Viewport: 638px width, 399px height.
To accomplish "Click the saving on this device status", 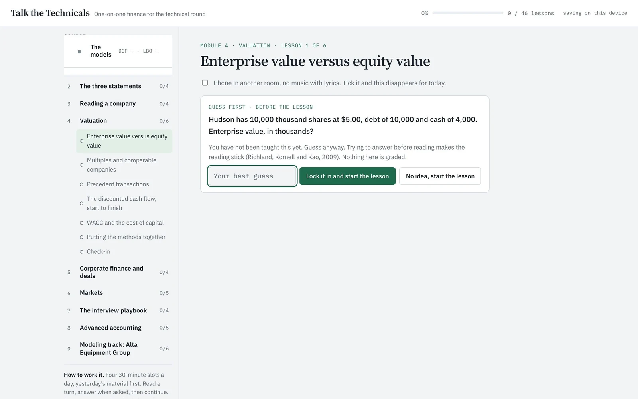I will pyautogui.click(x=595, y=13).
